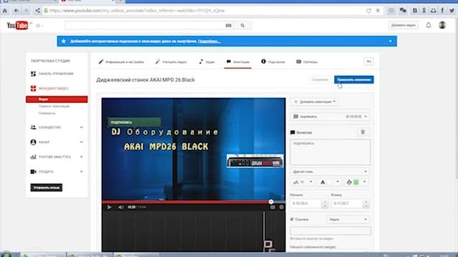Close the blue cards promo banner

click(x=390, y=41)
